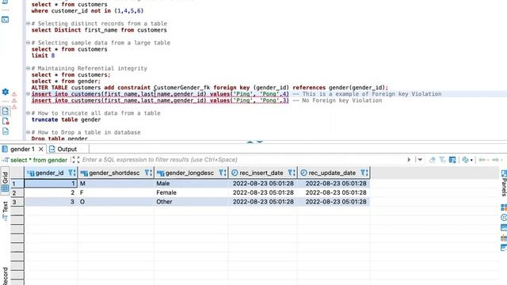Screen dimensions: 507x285
Task: Collapse the 'How to truncate all data' block
Action: click(28, 113)
